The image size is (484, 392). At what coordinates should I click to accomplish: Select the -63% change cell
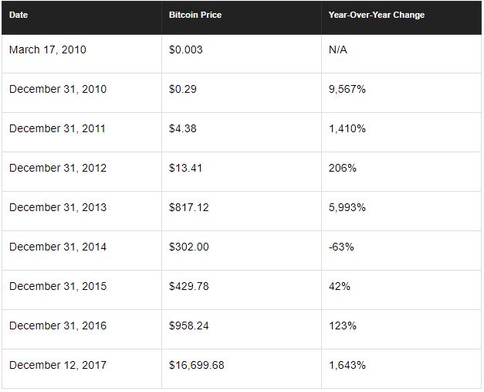coord(340,247)
